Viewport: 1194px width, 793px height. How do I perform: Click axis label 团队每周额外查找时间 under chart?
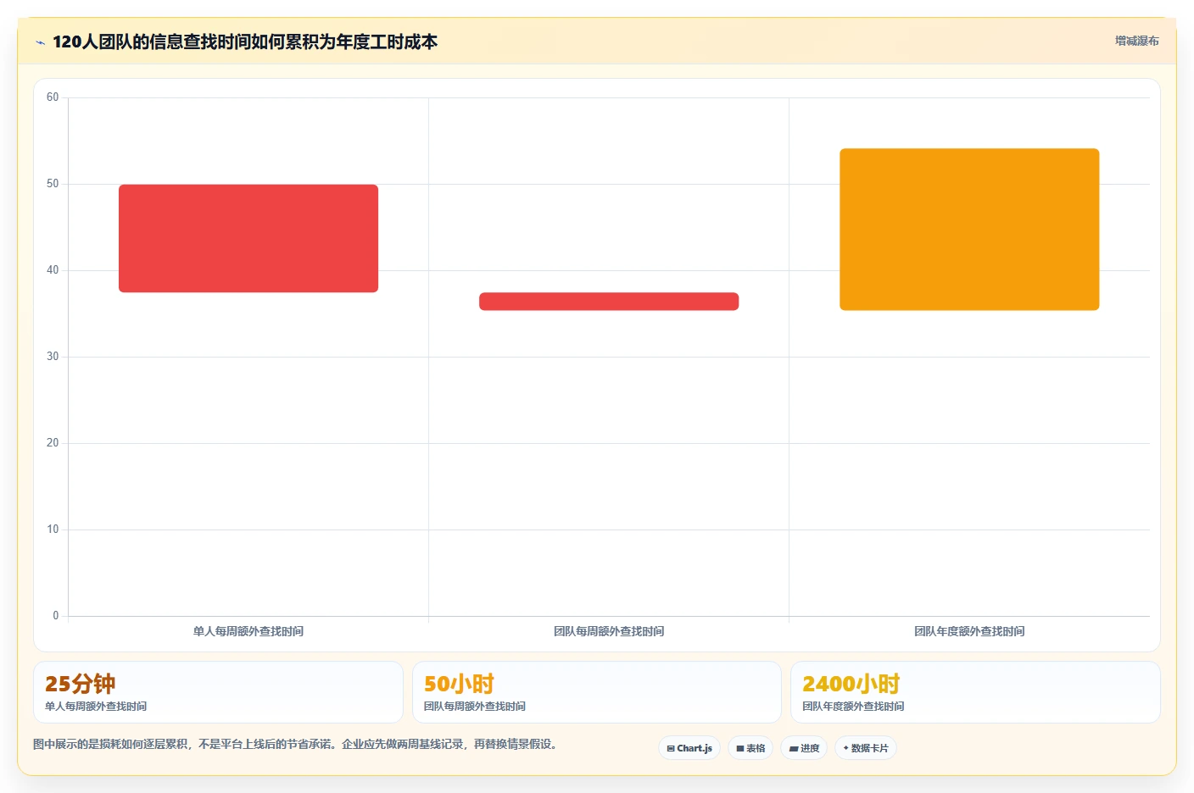click(609, 631)
